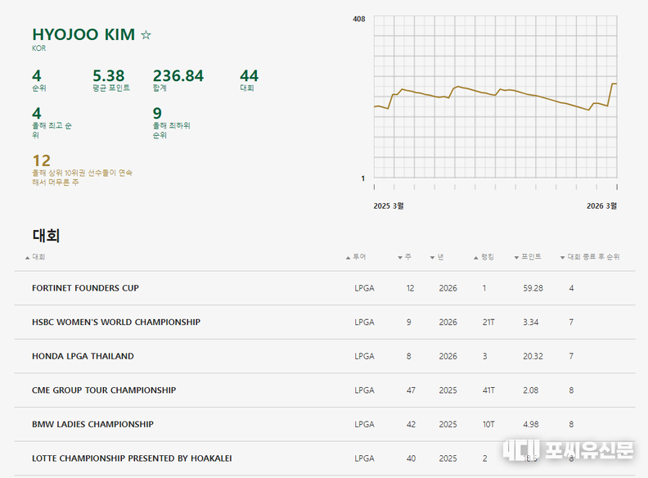Click the 236.84 합계 points stat
This screenshot has height=478, width=648.
(x=178, y=76)
